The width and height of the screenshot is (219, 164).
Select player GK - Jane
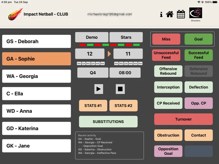[36, 146]
